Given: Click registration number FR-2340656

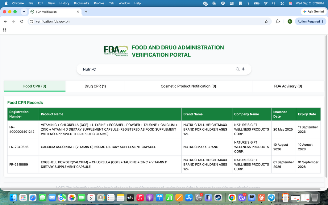Looking at the screenshot, I should [19, 147].
